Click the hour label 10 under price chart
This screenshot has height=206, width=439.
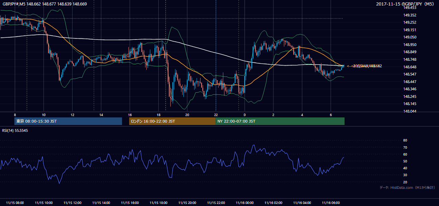coord(44,115)
